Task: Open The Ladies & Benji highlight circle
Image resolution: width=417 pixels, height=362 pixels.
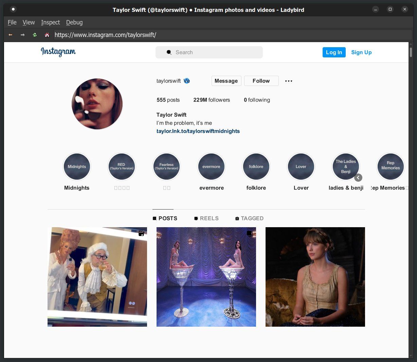Action: 346,167
